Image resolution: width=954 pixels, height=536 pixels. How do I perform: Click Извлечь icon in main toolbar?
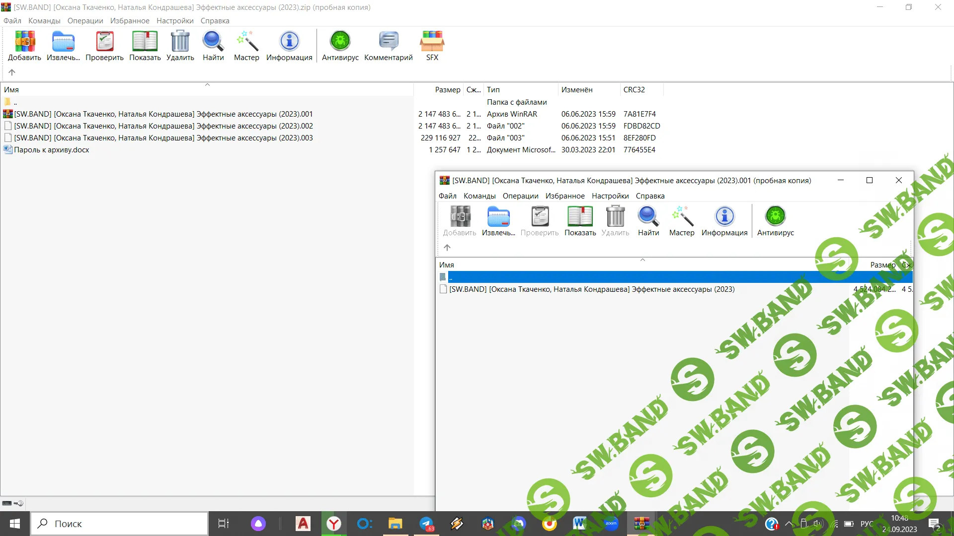(x=63, y=42)
